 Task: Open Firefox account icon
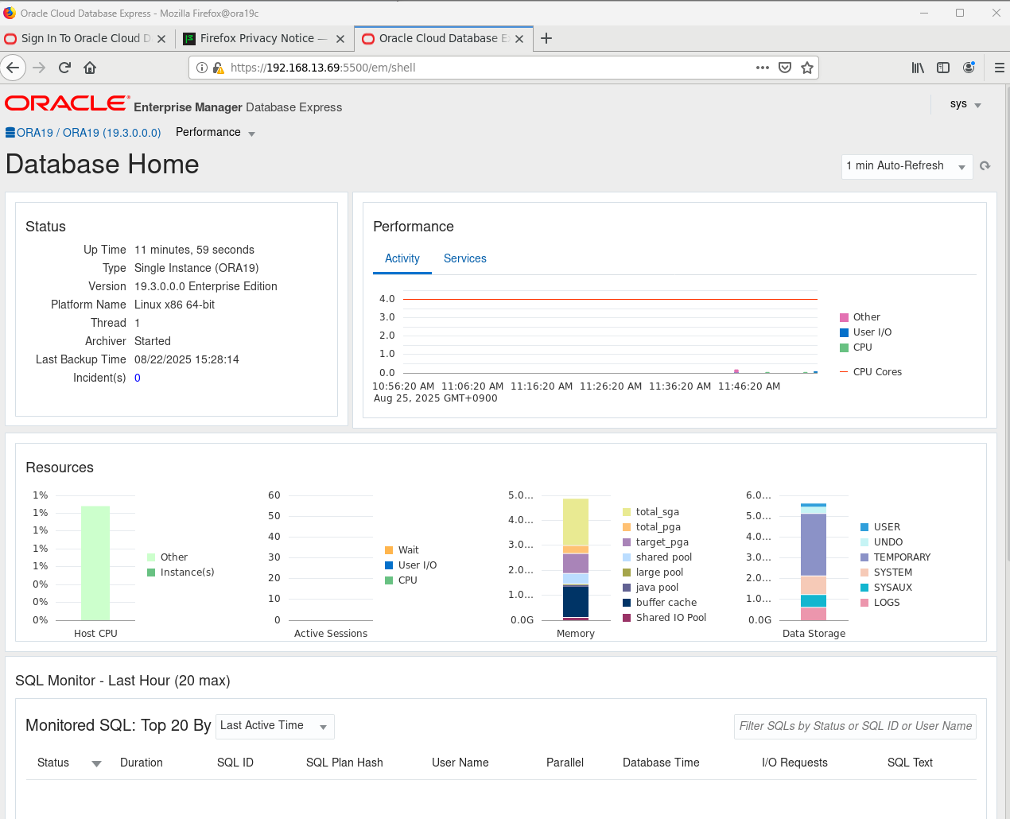tap(969, 68)
